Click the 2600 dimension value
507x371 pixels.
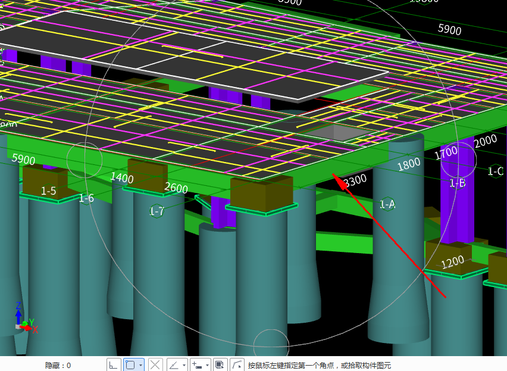pos(176,188)
